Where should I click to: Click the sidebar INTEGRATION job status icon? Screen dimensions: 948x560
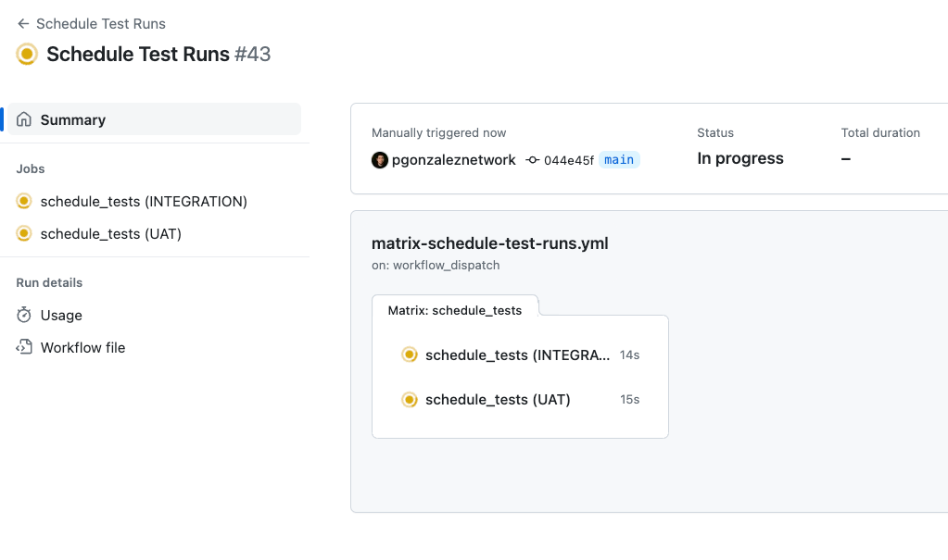(23, 201)
